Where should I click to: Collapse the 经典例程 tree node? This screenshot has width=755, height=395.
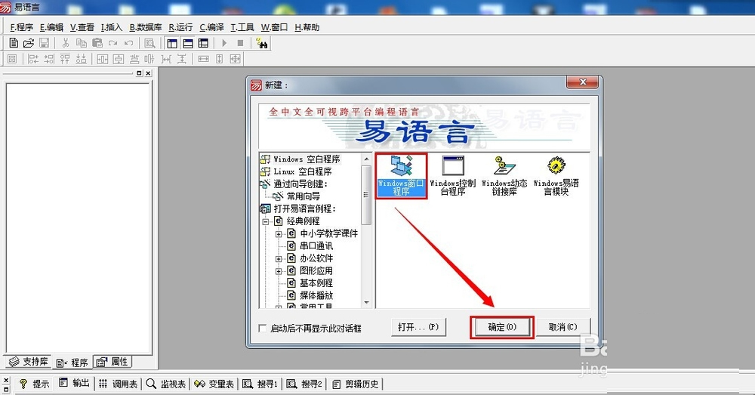265,221
